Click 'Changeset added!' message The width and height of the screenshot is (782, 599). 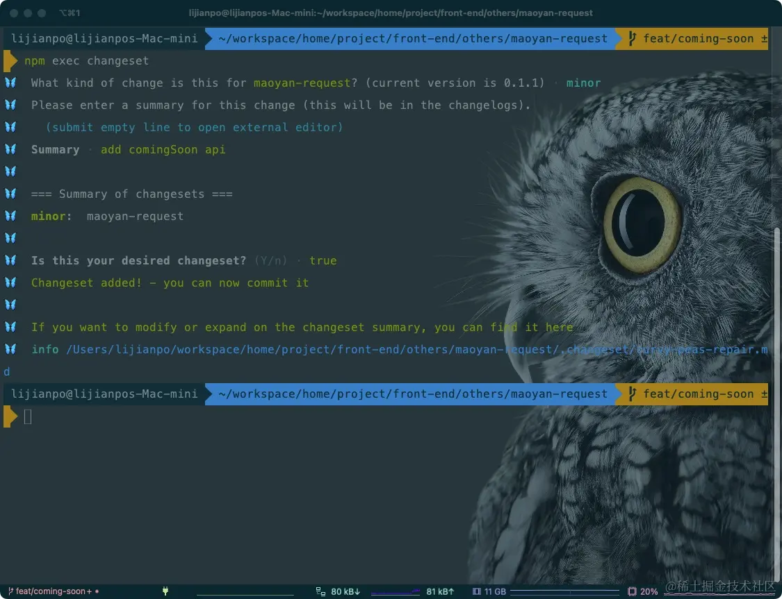point(86,282)
